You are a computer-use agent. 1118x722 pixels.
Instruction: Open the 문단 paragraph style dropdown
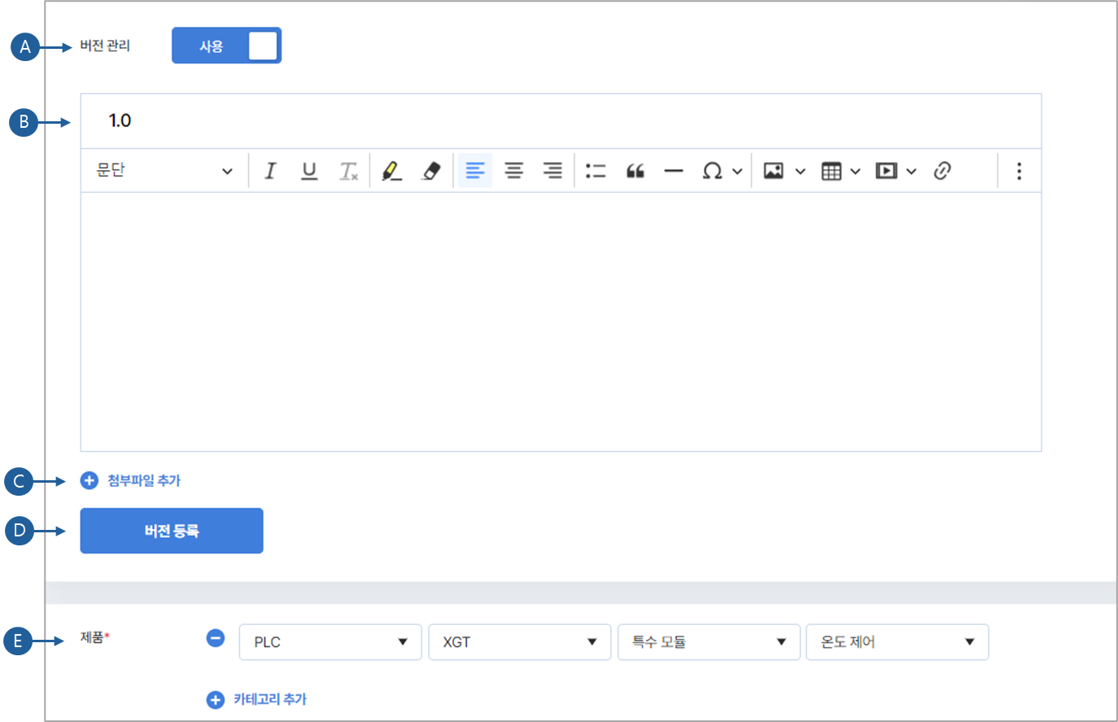pos(164,171)
